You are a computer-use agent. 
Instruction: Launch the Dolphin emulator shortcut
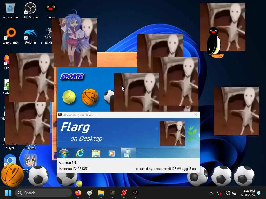[30, 36]
